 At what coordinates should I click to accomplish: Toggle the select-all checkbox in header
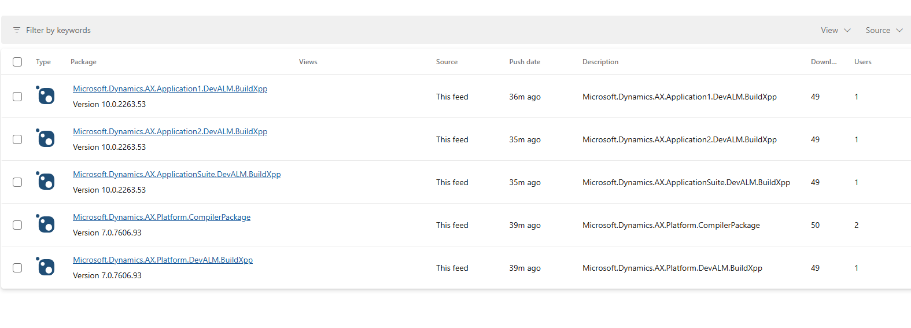coord(17,62)
